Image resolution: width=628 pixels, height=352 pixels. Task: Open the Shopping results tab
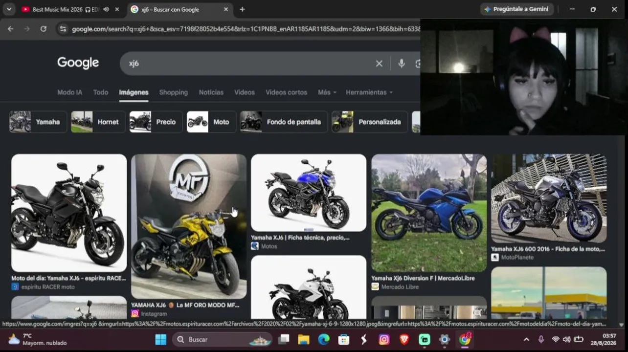(x=174, y=92)
